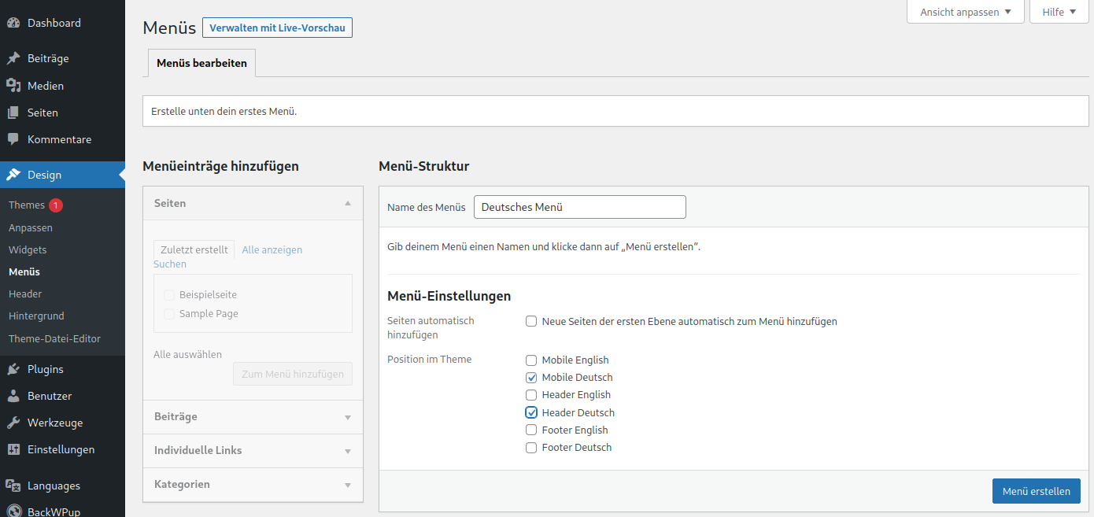Image resolution: width=1094 pixels, height=517 pixels.
Task: Click Verwalten mit Live-Vorschau button
Action: coord(277,28)
